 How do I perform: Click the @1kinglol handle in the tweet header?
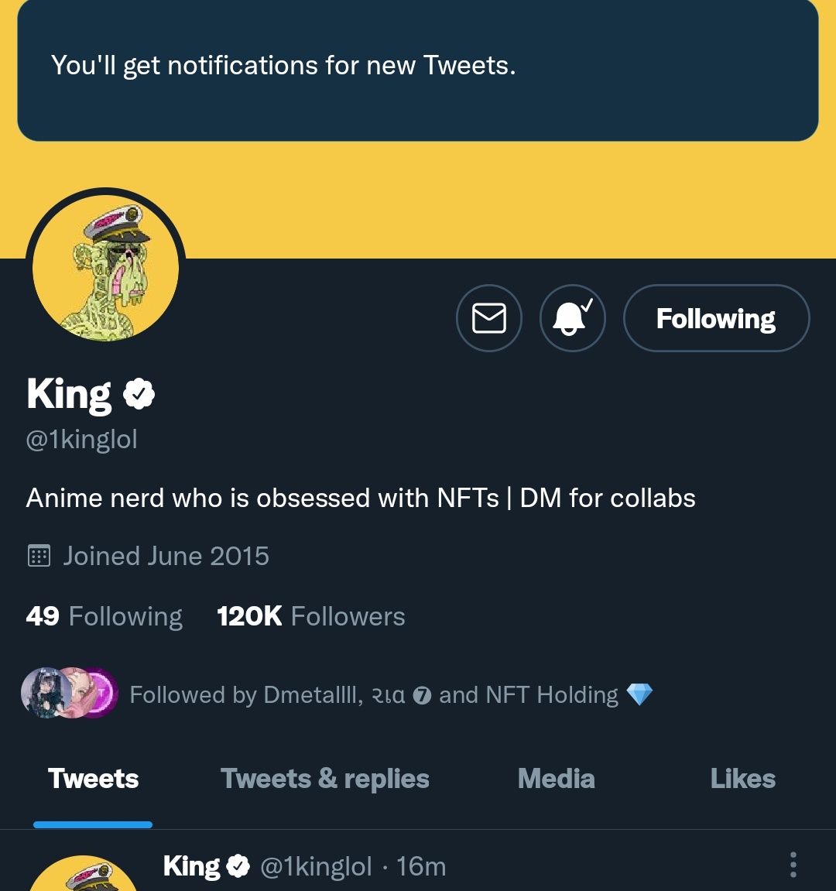pyautogui.click(x=316, y=866)
